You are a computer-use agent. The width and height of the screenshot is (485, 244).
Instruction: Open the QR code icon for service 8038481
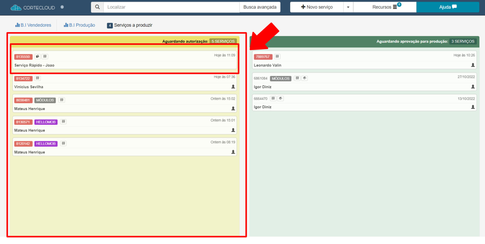pyautogui.click(x=62, y=100)
